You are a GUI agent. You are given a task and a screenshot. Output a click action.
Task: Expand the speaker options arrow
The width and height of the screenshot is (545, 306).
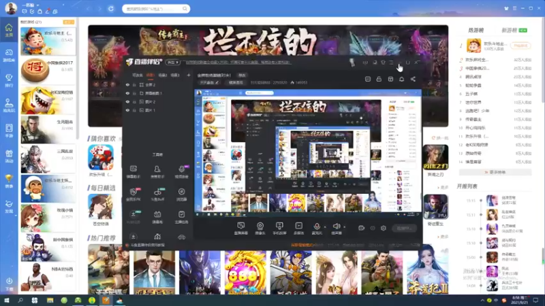click(345, 227)
